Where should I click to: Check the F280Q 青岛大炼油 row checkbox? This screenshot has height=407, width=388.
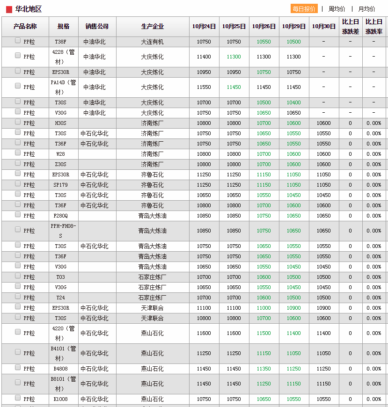pos(18,214)
